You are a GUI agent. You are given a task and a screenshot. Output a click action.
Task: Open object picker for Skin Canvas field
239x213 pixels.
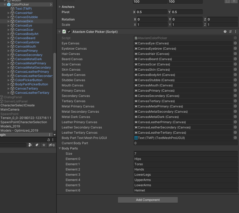(235, 70)
